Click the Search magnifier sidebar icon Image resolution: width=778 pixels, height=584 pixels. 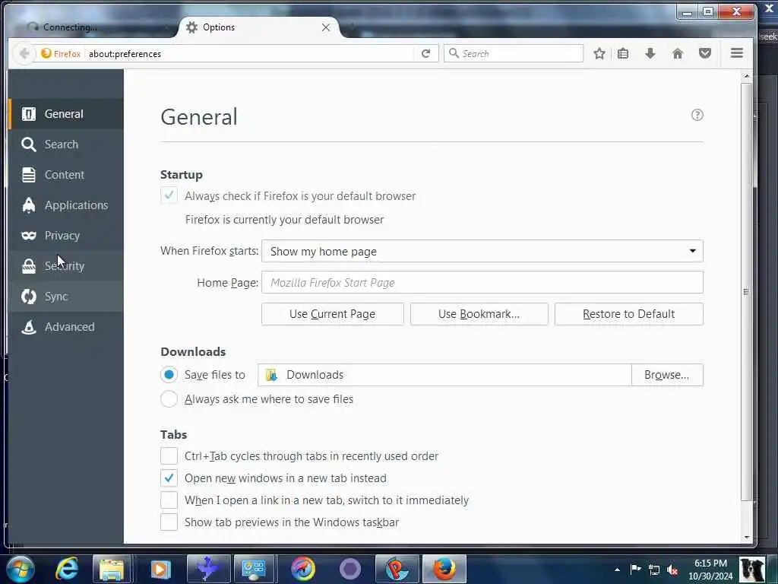(29, 144)
